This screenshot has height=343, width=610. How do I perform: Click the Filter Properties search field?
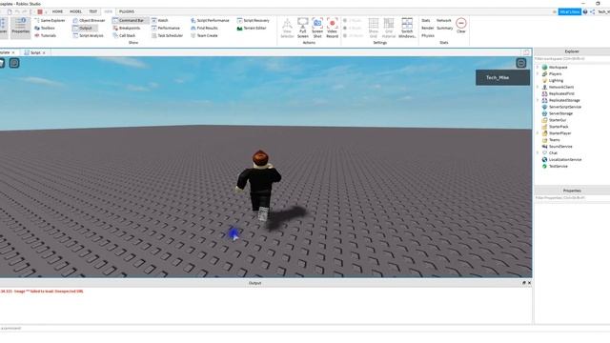pyautogui.click(x=572, y=198)
